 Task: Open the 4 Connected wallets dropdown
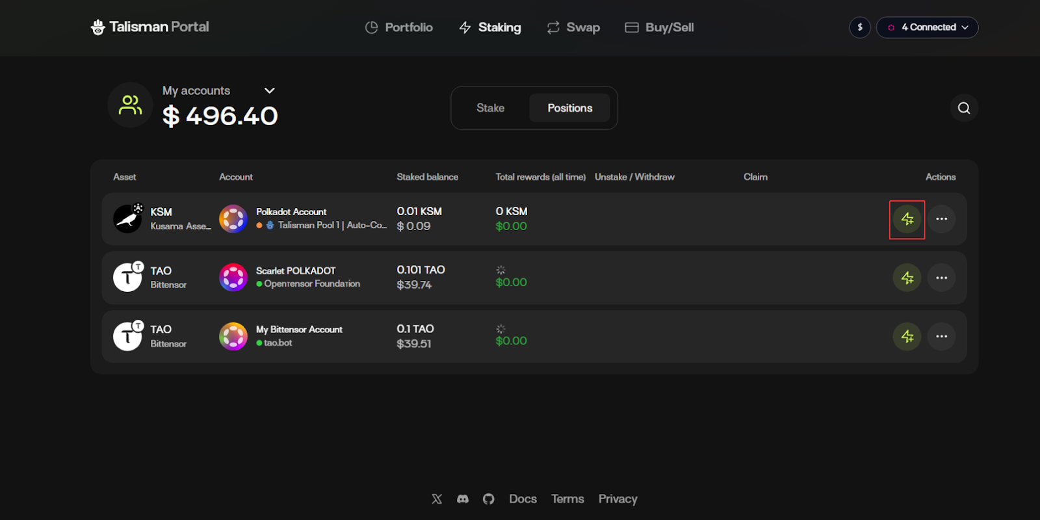(x=928, y=27)
